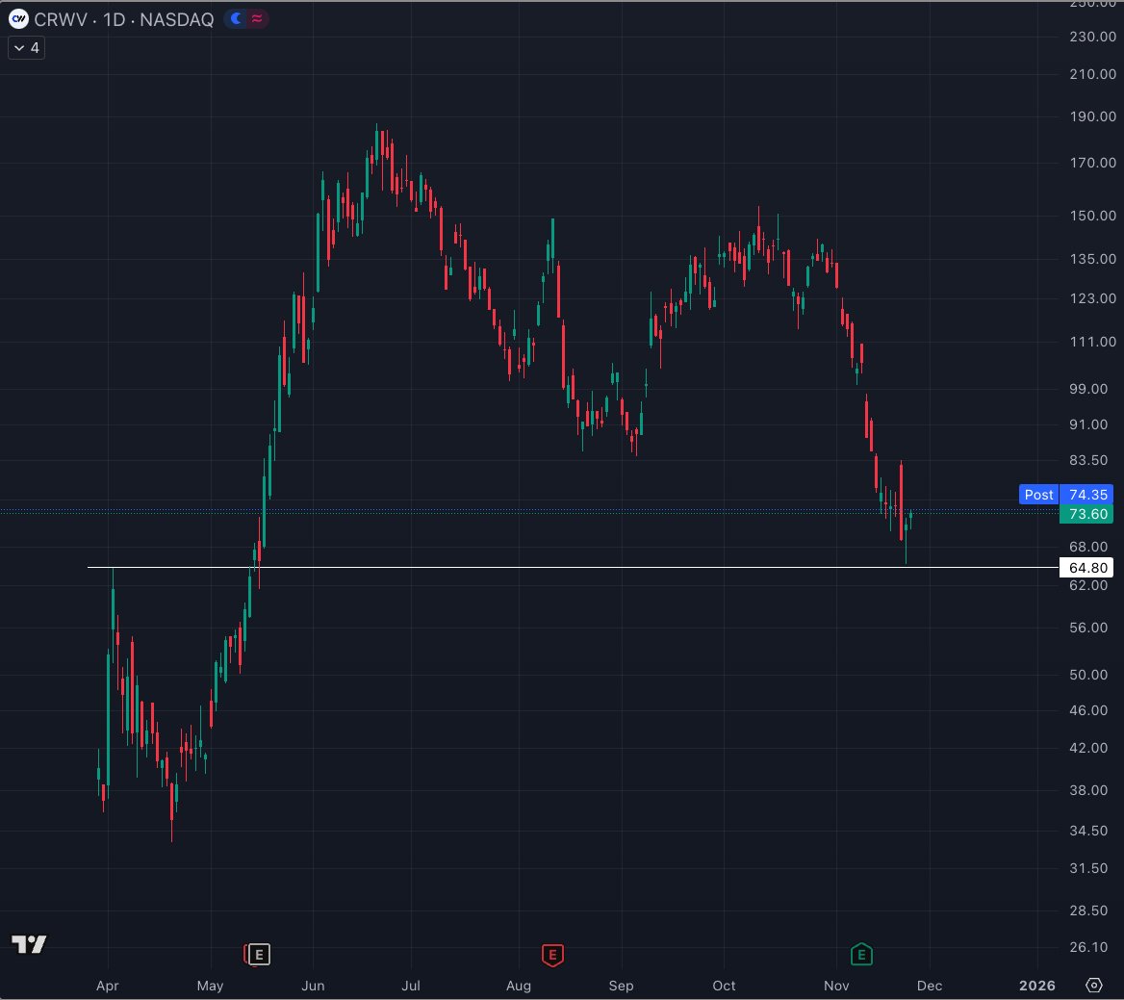Click the 150.00 price scale label
The width and height of the screenshot is (1124, 1000).
[x=1092, y=216]
